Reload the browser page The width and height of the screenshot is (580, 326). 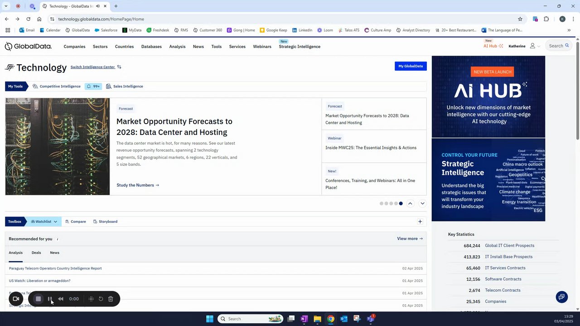(28, 19)
